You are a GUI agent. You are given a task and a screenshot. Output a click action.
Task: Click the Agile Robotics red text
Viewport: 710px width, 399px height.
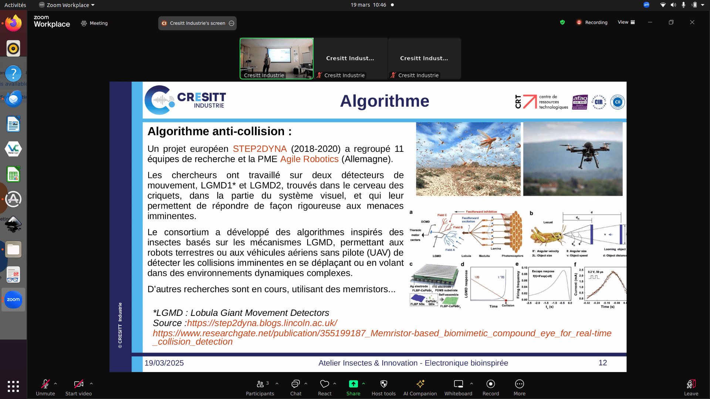coord(309,159)
